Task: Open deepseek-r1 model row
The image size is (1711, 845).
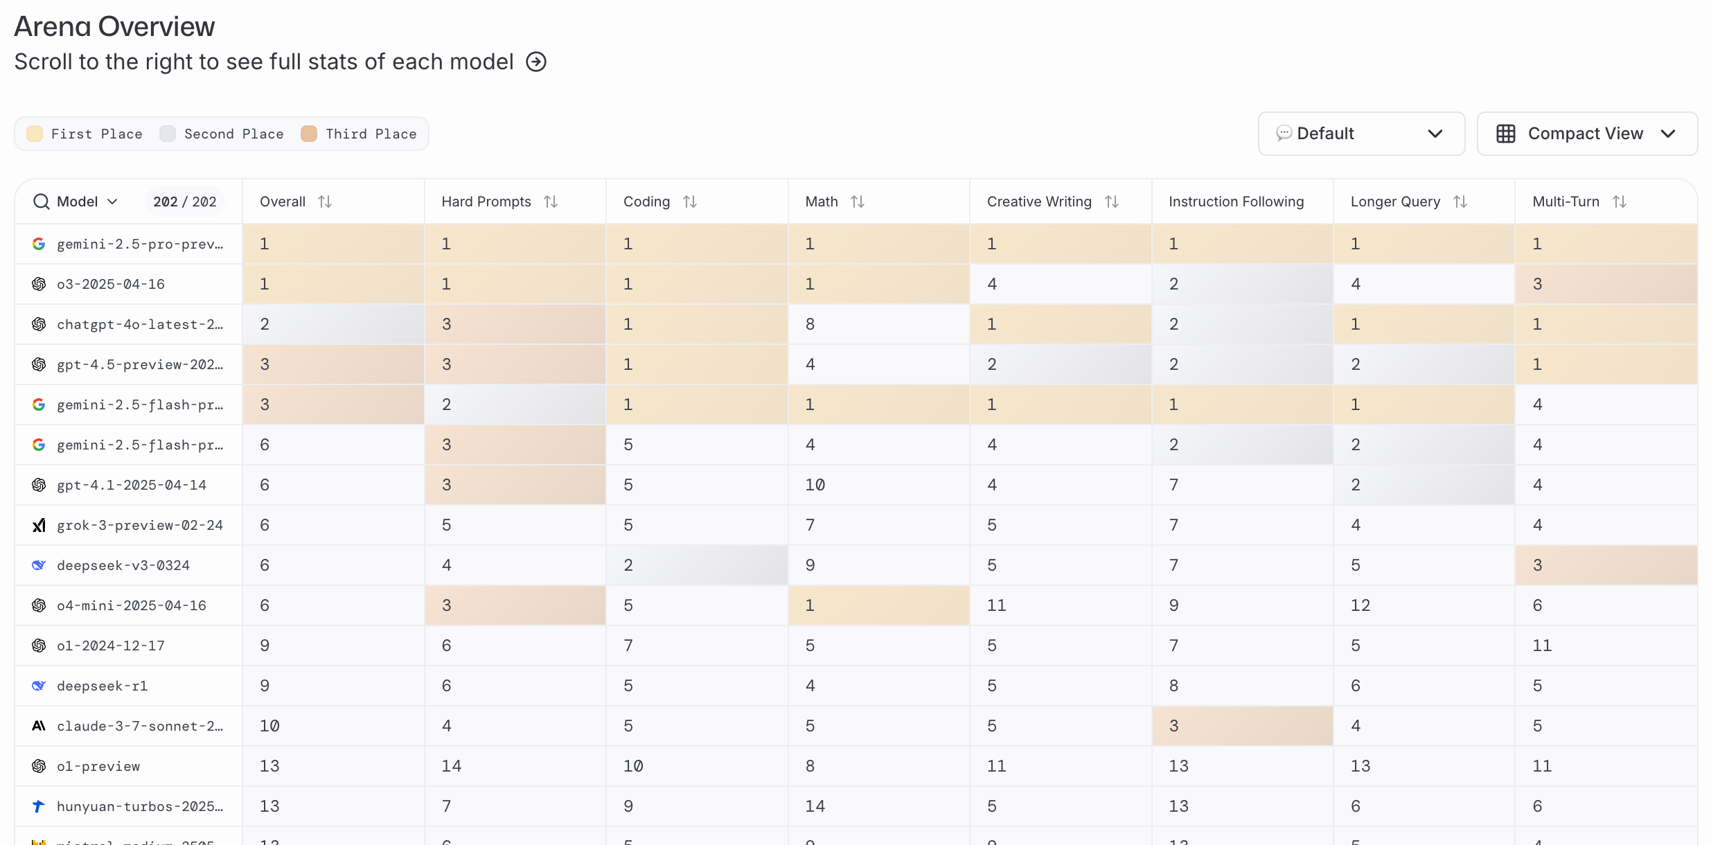Action: click(x=856, y=686)
